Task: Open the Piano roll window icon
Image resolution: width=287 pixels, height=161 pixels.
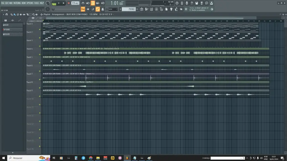Action: click(147, 9)
